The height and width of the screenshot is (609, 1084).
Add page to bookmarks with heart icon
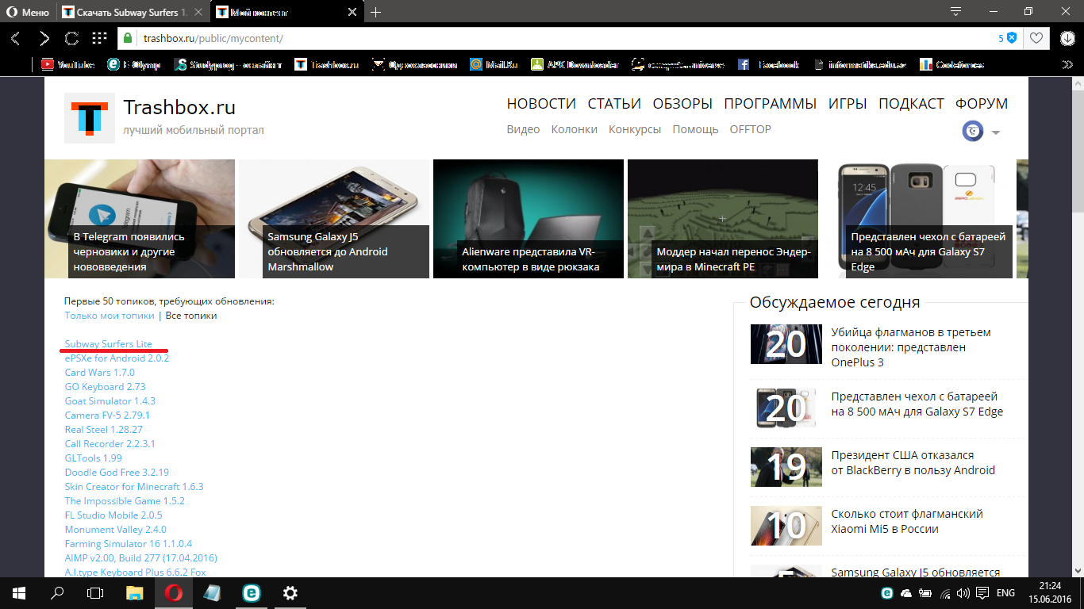(x=1036, y=38)
